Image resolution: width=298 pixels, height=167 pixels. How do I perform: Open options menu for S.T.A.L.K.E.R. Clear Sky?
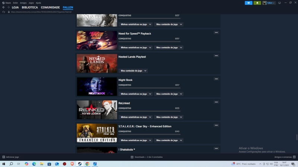coord(216,125)
